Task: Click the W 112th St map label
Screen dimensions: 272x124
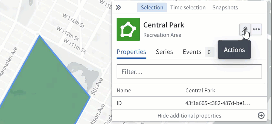Action: tap(68, 34)
